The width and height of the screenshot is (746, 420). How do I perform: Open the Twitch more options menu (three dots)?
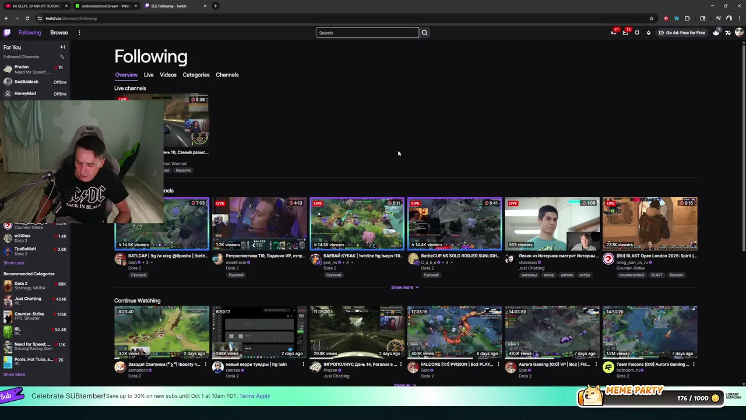(79, 33)
